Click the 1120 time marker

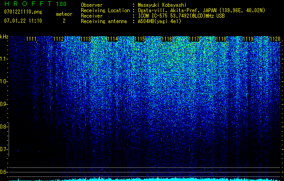pyautogui.click(x=275, y=39)
